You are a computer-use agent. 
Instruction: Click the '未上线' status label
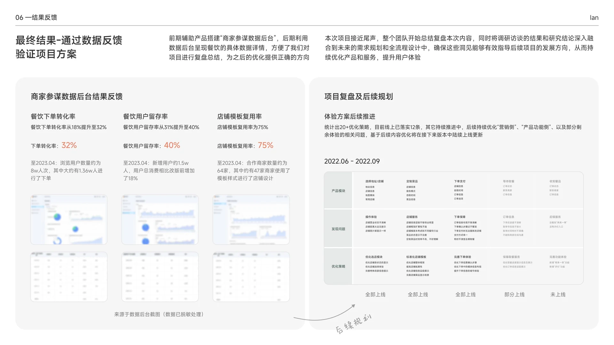[558, 295]
